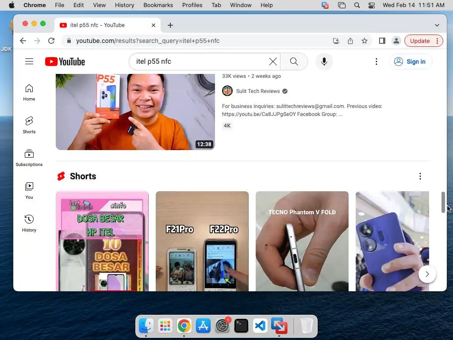Open Spotlight search in the menu bar
Screen dimensions: 453x340
[357, 5]
